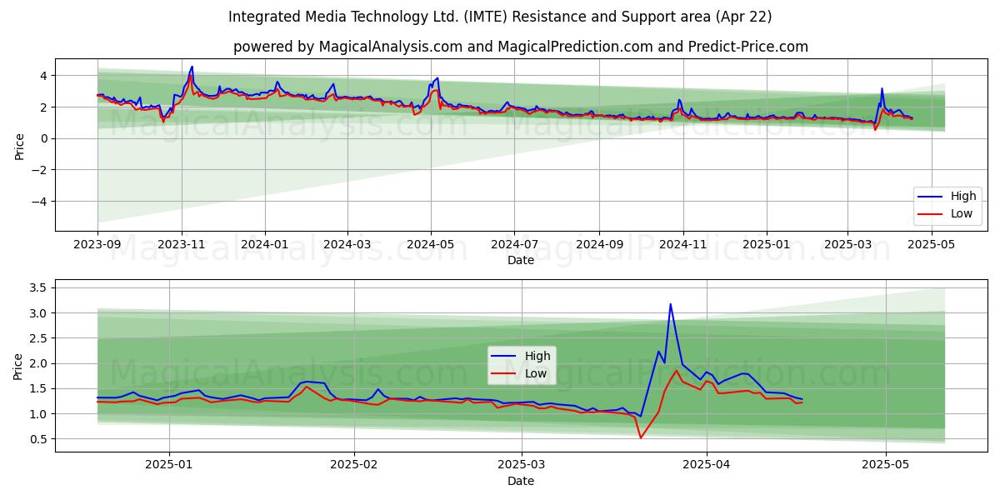Click the 'Date' axis label under the bottom chart
This screenshot has width=1000, height=500.
pos(521,481)
